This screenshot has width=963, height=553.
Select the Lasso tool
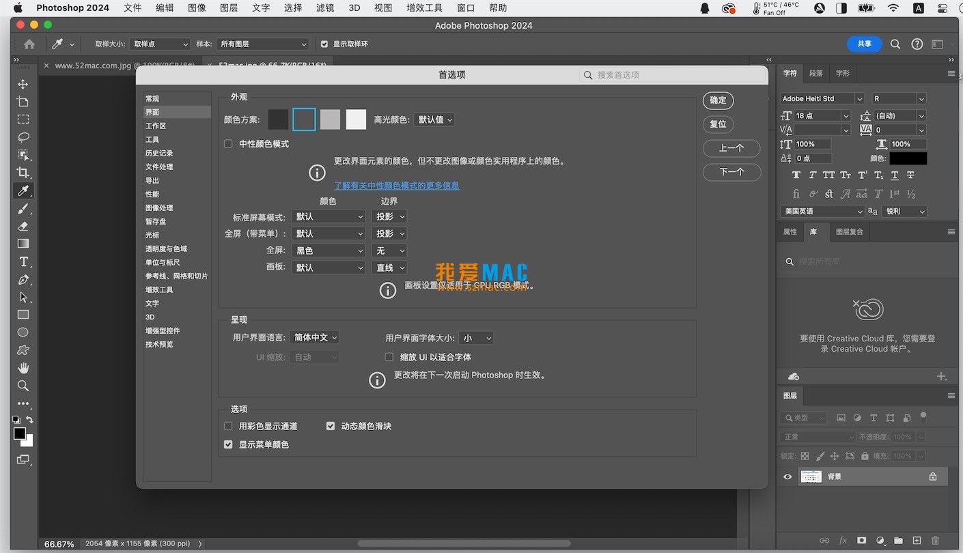pyautogui.click(x=23, y=138)
